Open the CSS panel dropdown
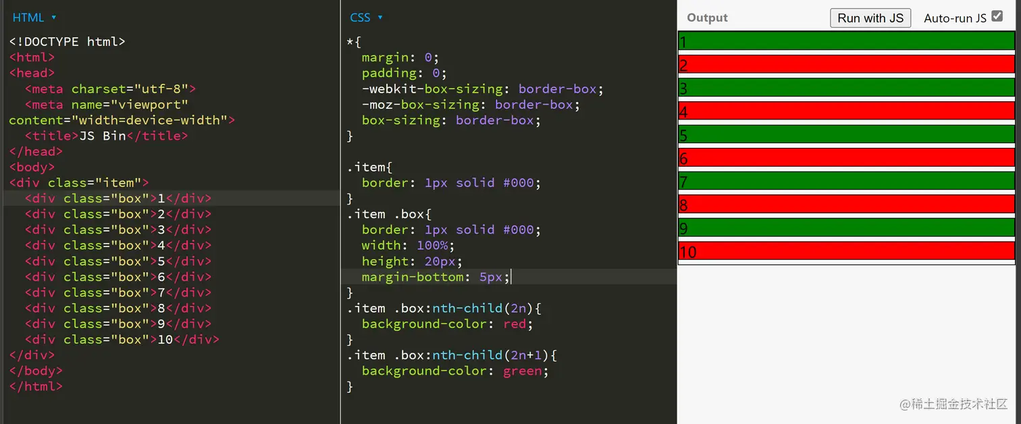Viewport: 1021px width, 424px height. coord(366,18)
